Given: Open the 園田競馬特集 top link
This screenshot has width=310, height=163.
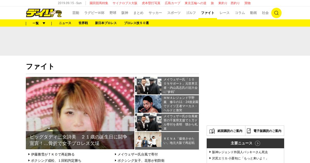Looking at the screenshot, I should pyautogui.click(x=99, y=3).
